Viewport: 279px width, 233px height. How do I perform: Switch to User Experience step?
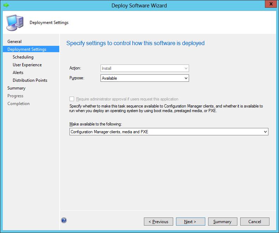pyautogui.click(x=27, y=65)
